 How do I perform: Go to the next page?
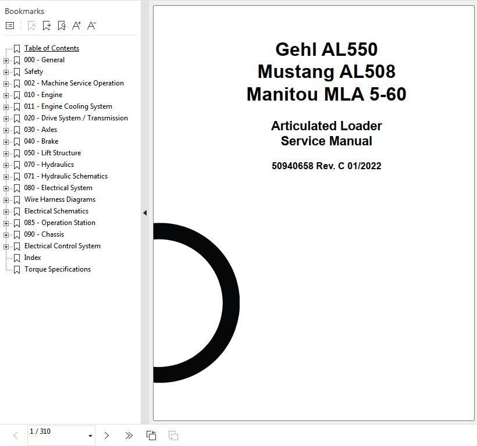coord(106,436)
